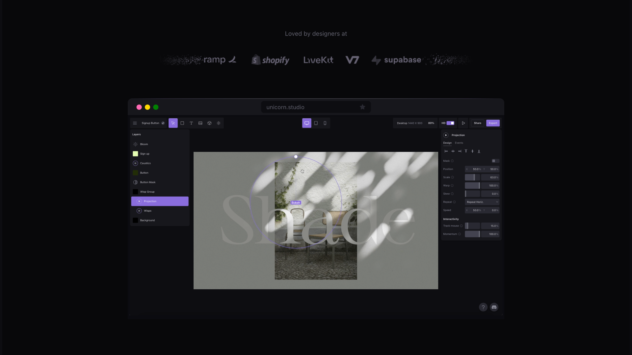The width and height of the screenshot is (632, 355).
Task: Switch to the Events tab
Action: click(459, 143)
